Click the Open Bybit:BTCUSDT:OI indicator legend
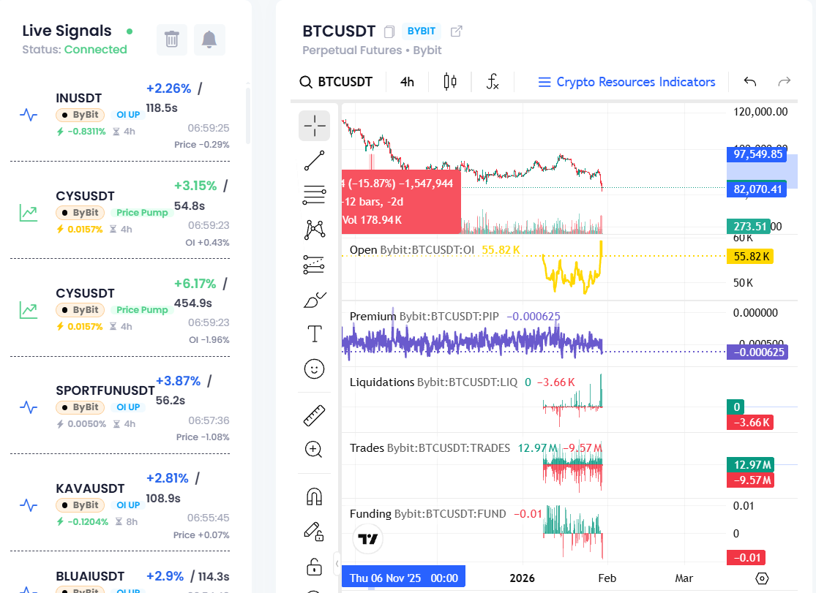This screenshot has width=816, height=593. coord(435,249)
